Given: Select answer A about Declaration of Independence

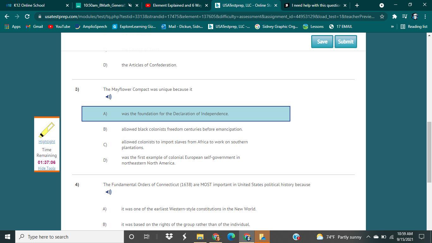Looking at the screenshot, I should coord(186,114).
